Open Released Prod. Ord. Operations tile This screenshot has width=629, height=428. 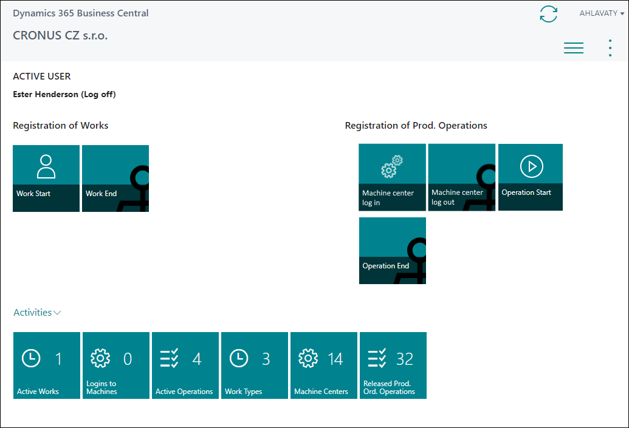pos(393,365)
